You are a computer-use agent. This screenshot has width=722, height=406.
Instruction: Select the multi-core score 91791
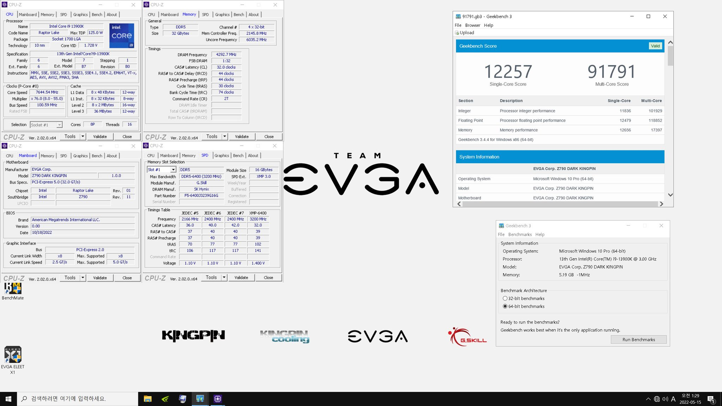click(612, 72)
